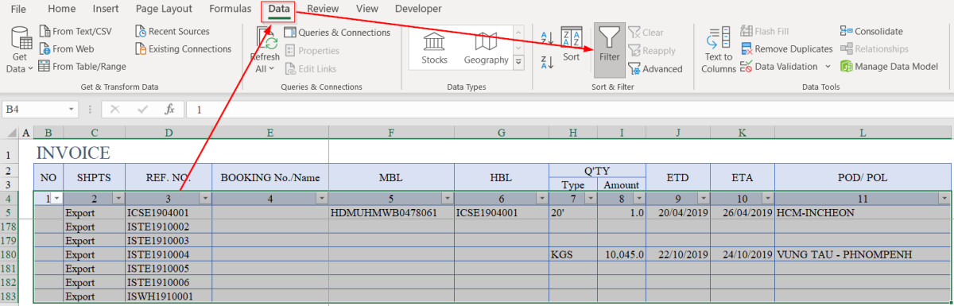
Task: Convert to Stocks data type
Action: pyautogui.click(x=434, y=48)
